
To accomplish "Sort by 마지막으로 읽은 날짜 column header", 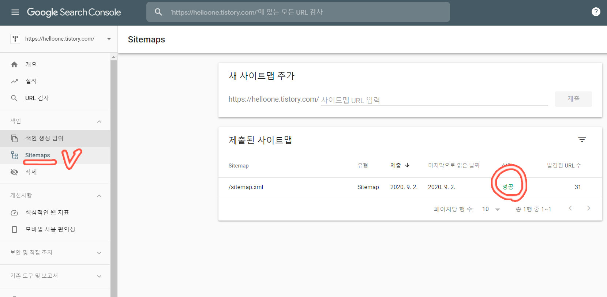I will [x=454, y=165].
